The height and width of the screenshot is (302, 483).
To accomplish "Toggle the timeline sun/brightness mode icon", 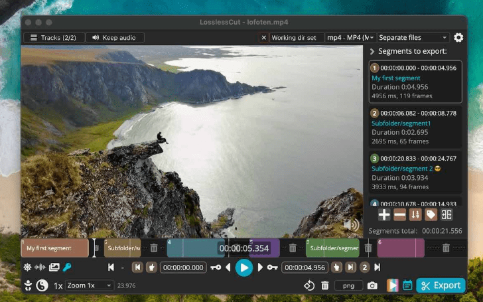I will tap(27, 267).
